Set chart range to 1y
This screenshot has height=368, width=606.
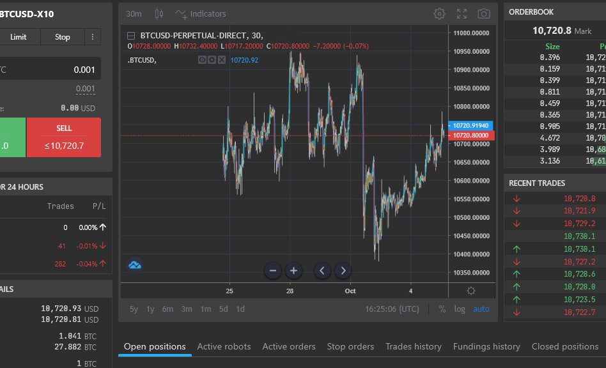click(x=150, y=309)
